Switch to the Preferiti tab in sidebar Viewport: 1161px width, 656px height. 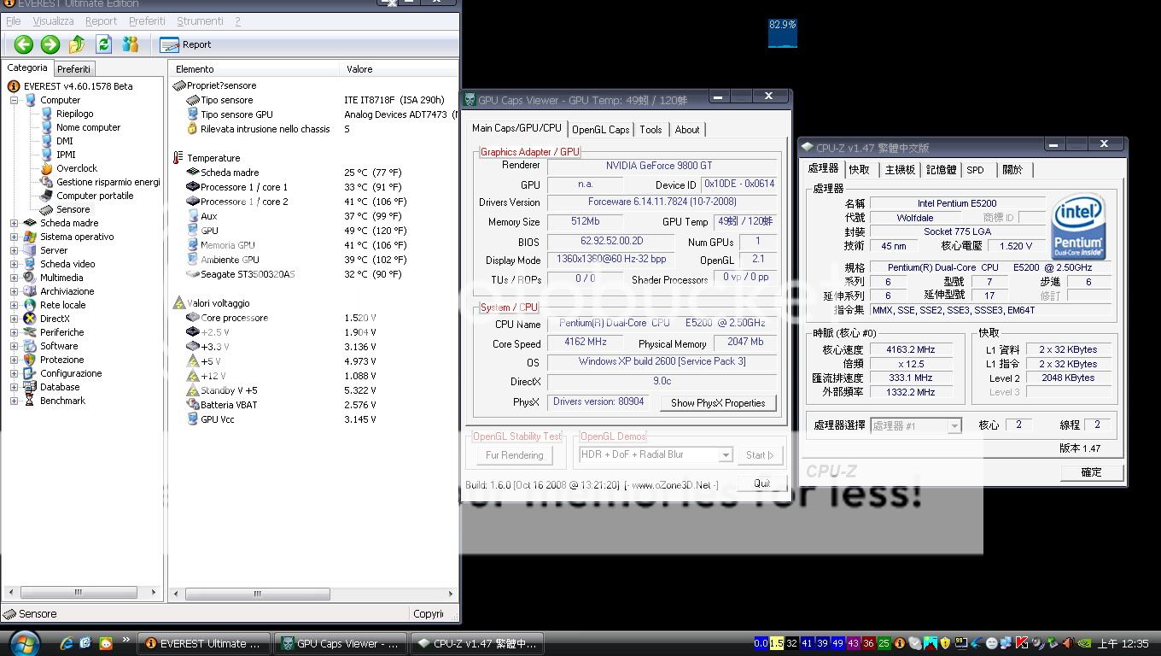74,69
